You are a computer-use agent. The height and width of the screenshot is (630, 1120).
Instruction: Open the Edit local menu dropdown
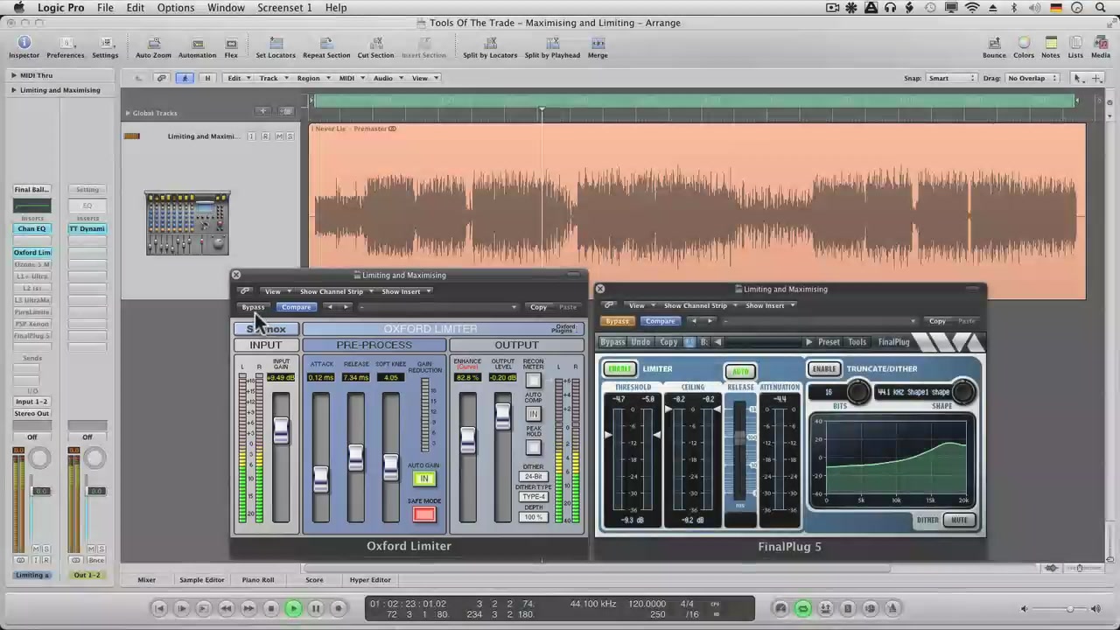tap(237, 78)
